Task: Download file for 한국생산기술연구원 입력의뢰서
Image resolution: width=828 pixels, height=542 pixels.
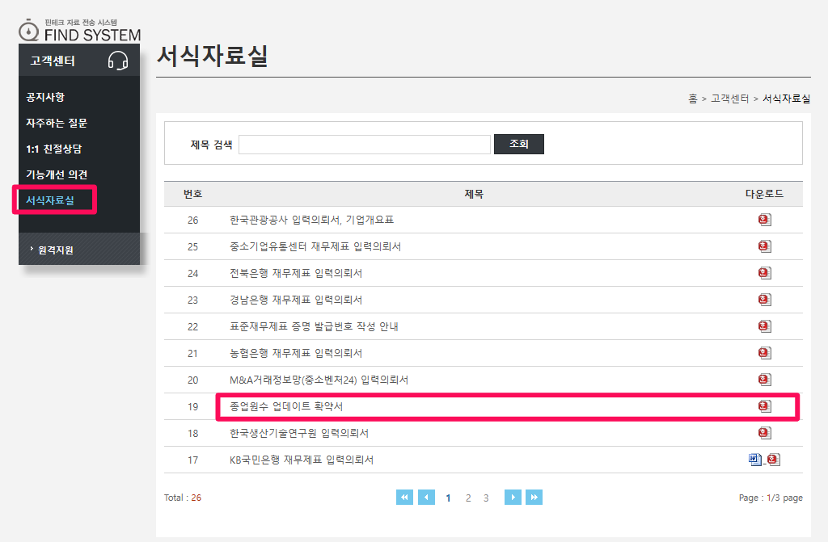Action: click(765, 433)
